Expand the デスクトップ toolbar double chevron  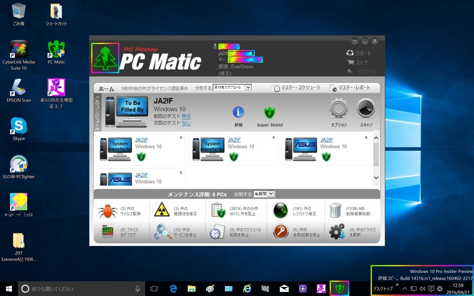click(397, 285)
